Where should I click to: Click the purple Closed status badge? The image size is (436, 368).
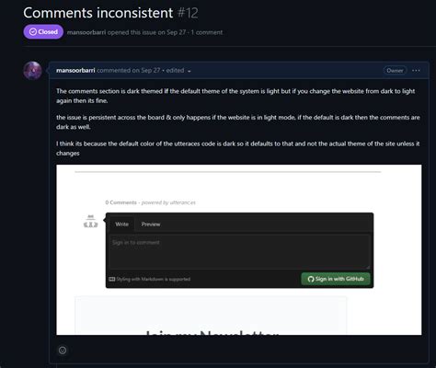pyautogui.click(x=43, y=32)
